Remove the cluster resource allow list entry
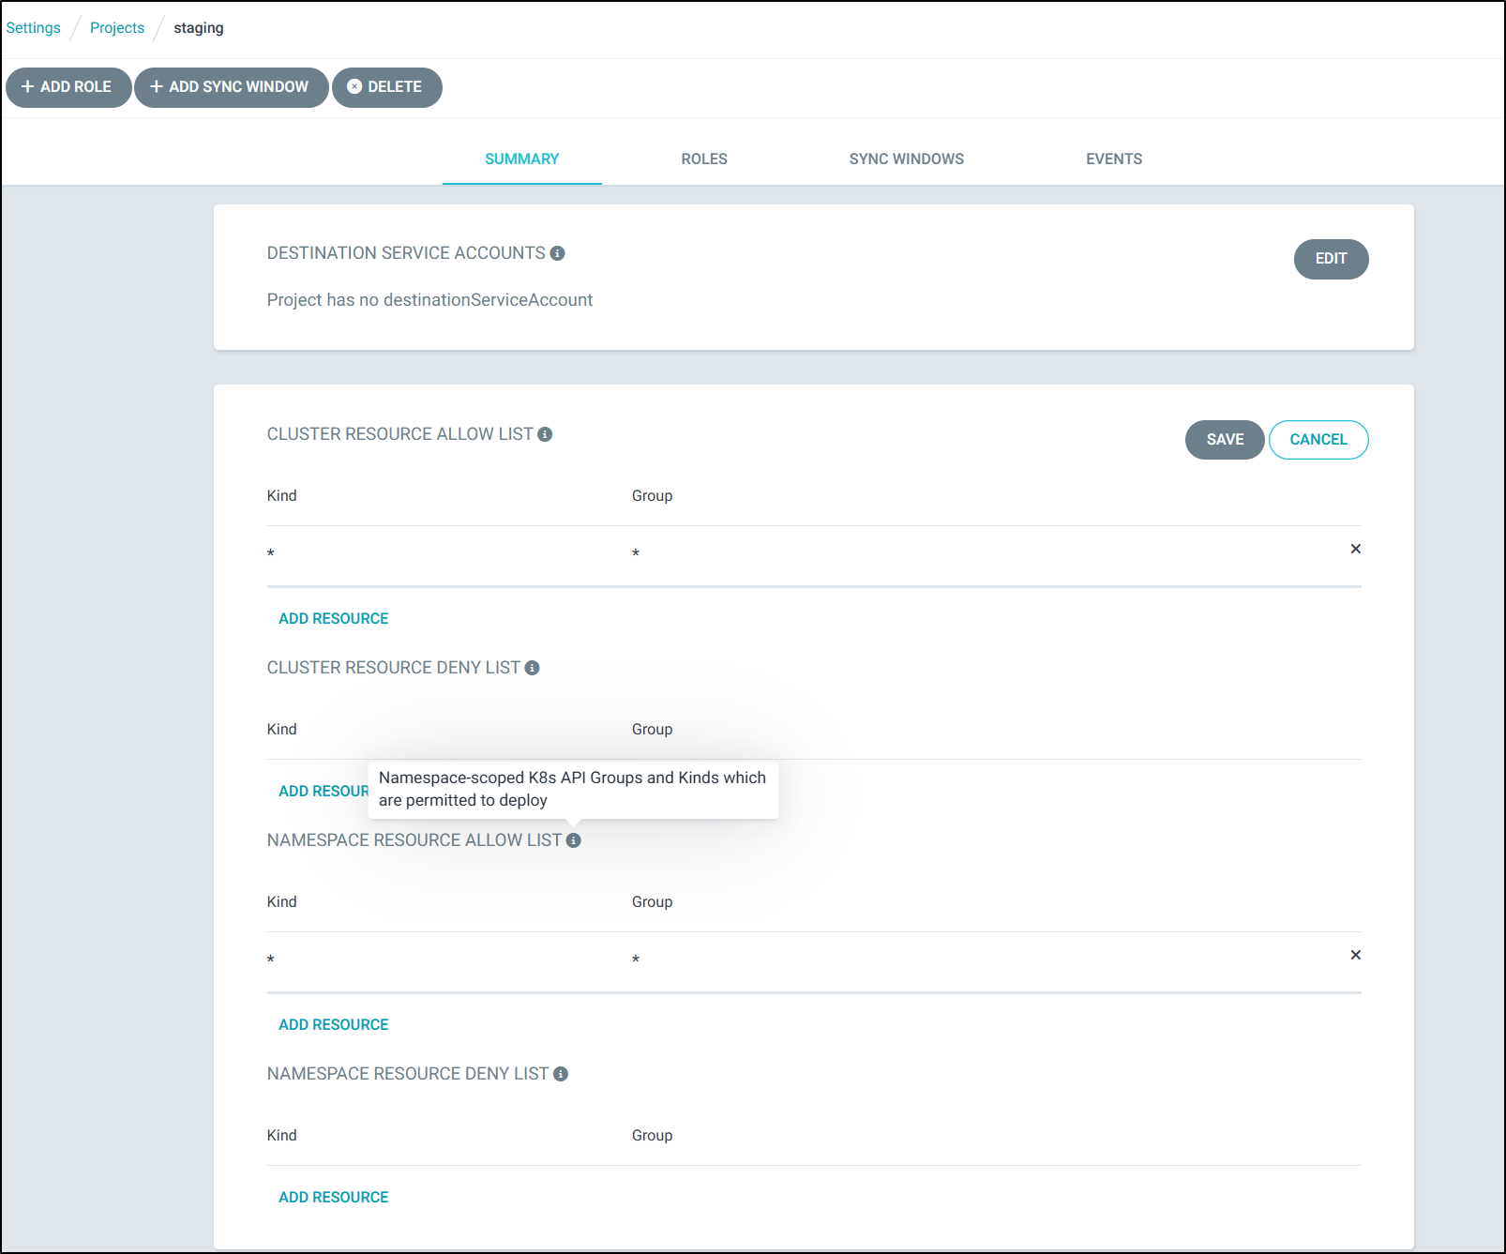The height and width of the screenshot is (1254, 1506). [x=1355, y=549]
